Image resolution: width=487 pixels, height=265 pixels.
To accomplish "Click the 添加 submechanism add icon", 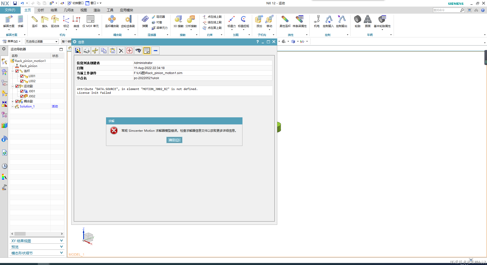I will coord(259,21).
